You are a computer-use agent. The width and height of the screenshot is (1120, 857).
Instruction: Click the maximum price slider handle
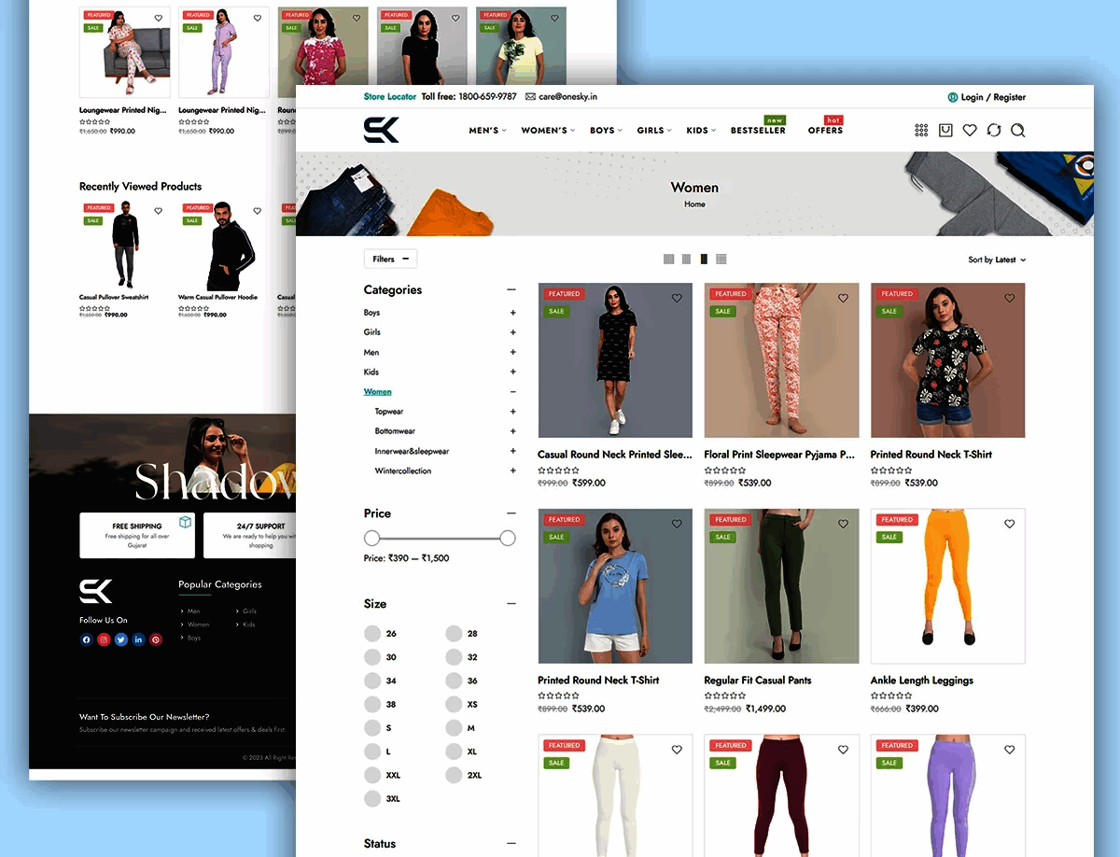click(x=508, y=538)
